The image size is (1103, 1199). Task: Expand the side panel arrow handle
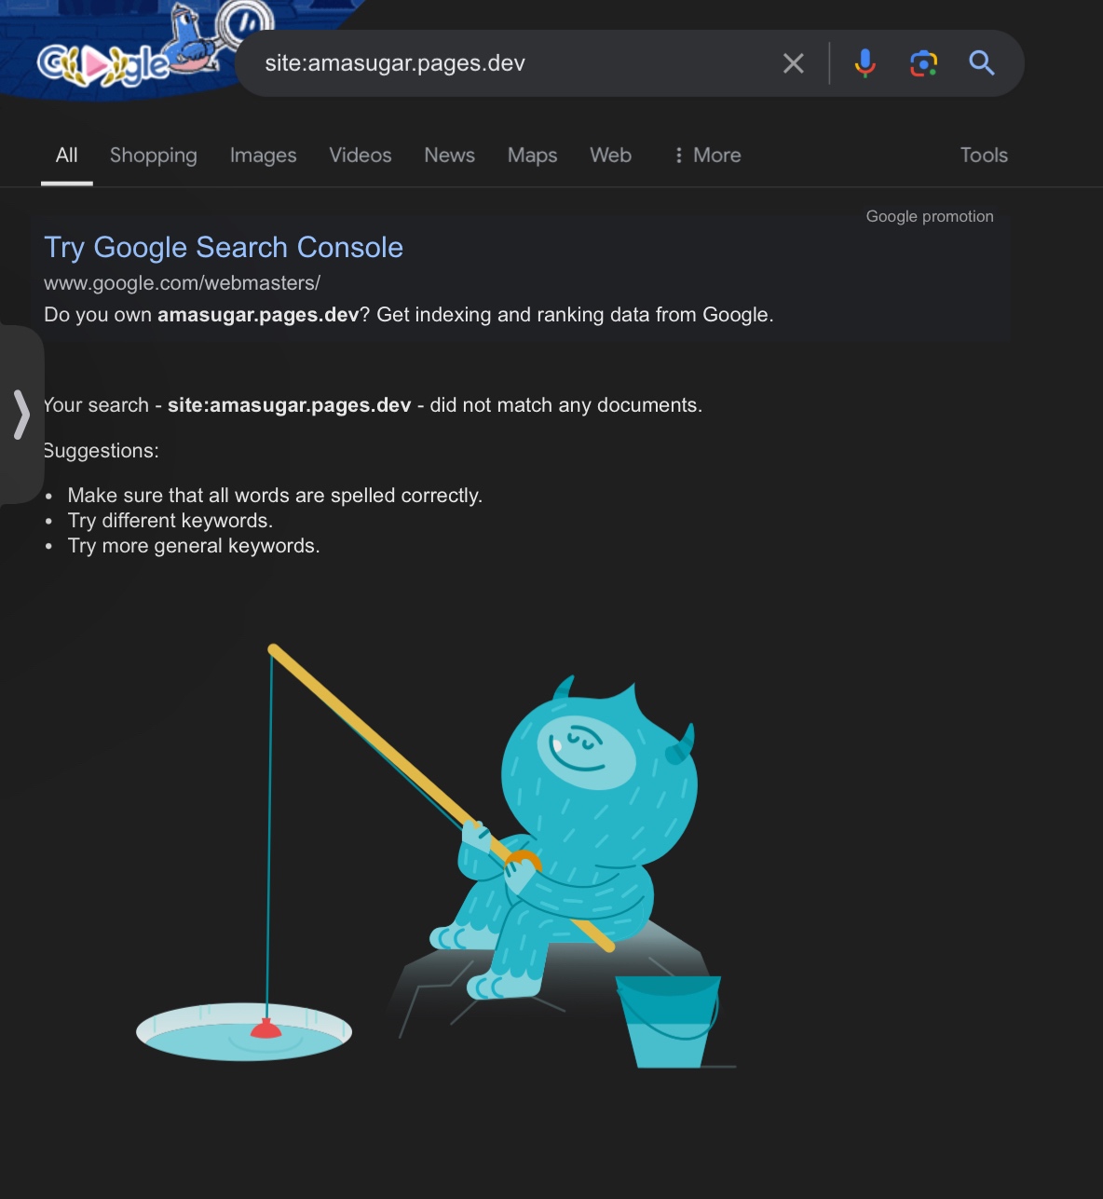pos(20,415)
